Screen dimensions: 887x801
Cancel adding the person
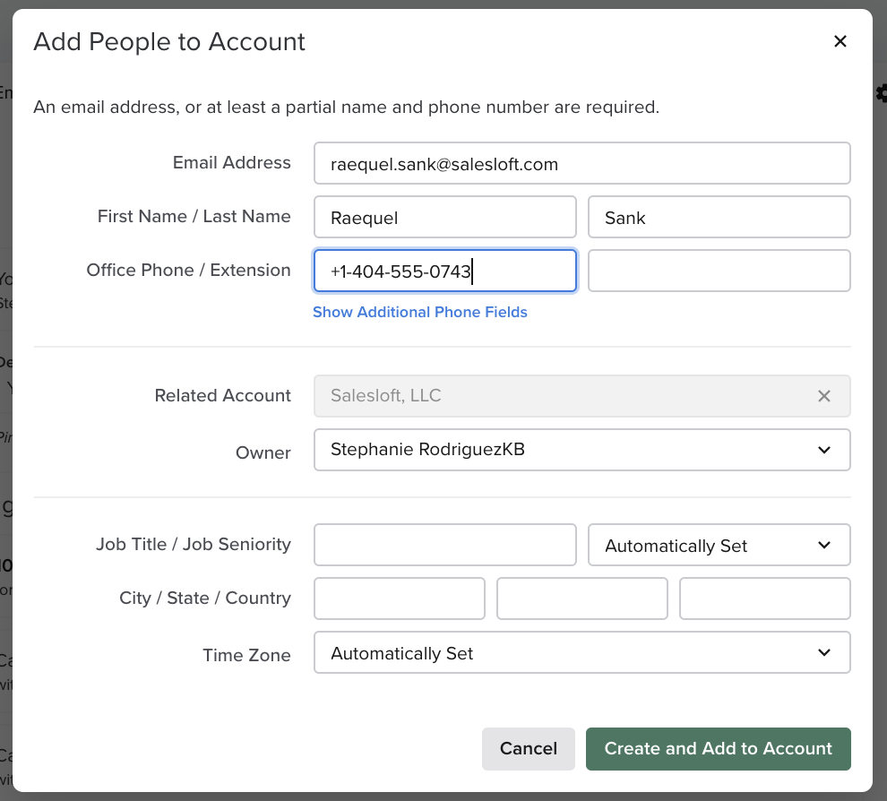(529, 748)
